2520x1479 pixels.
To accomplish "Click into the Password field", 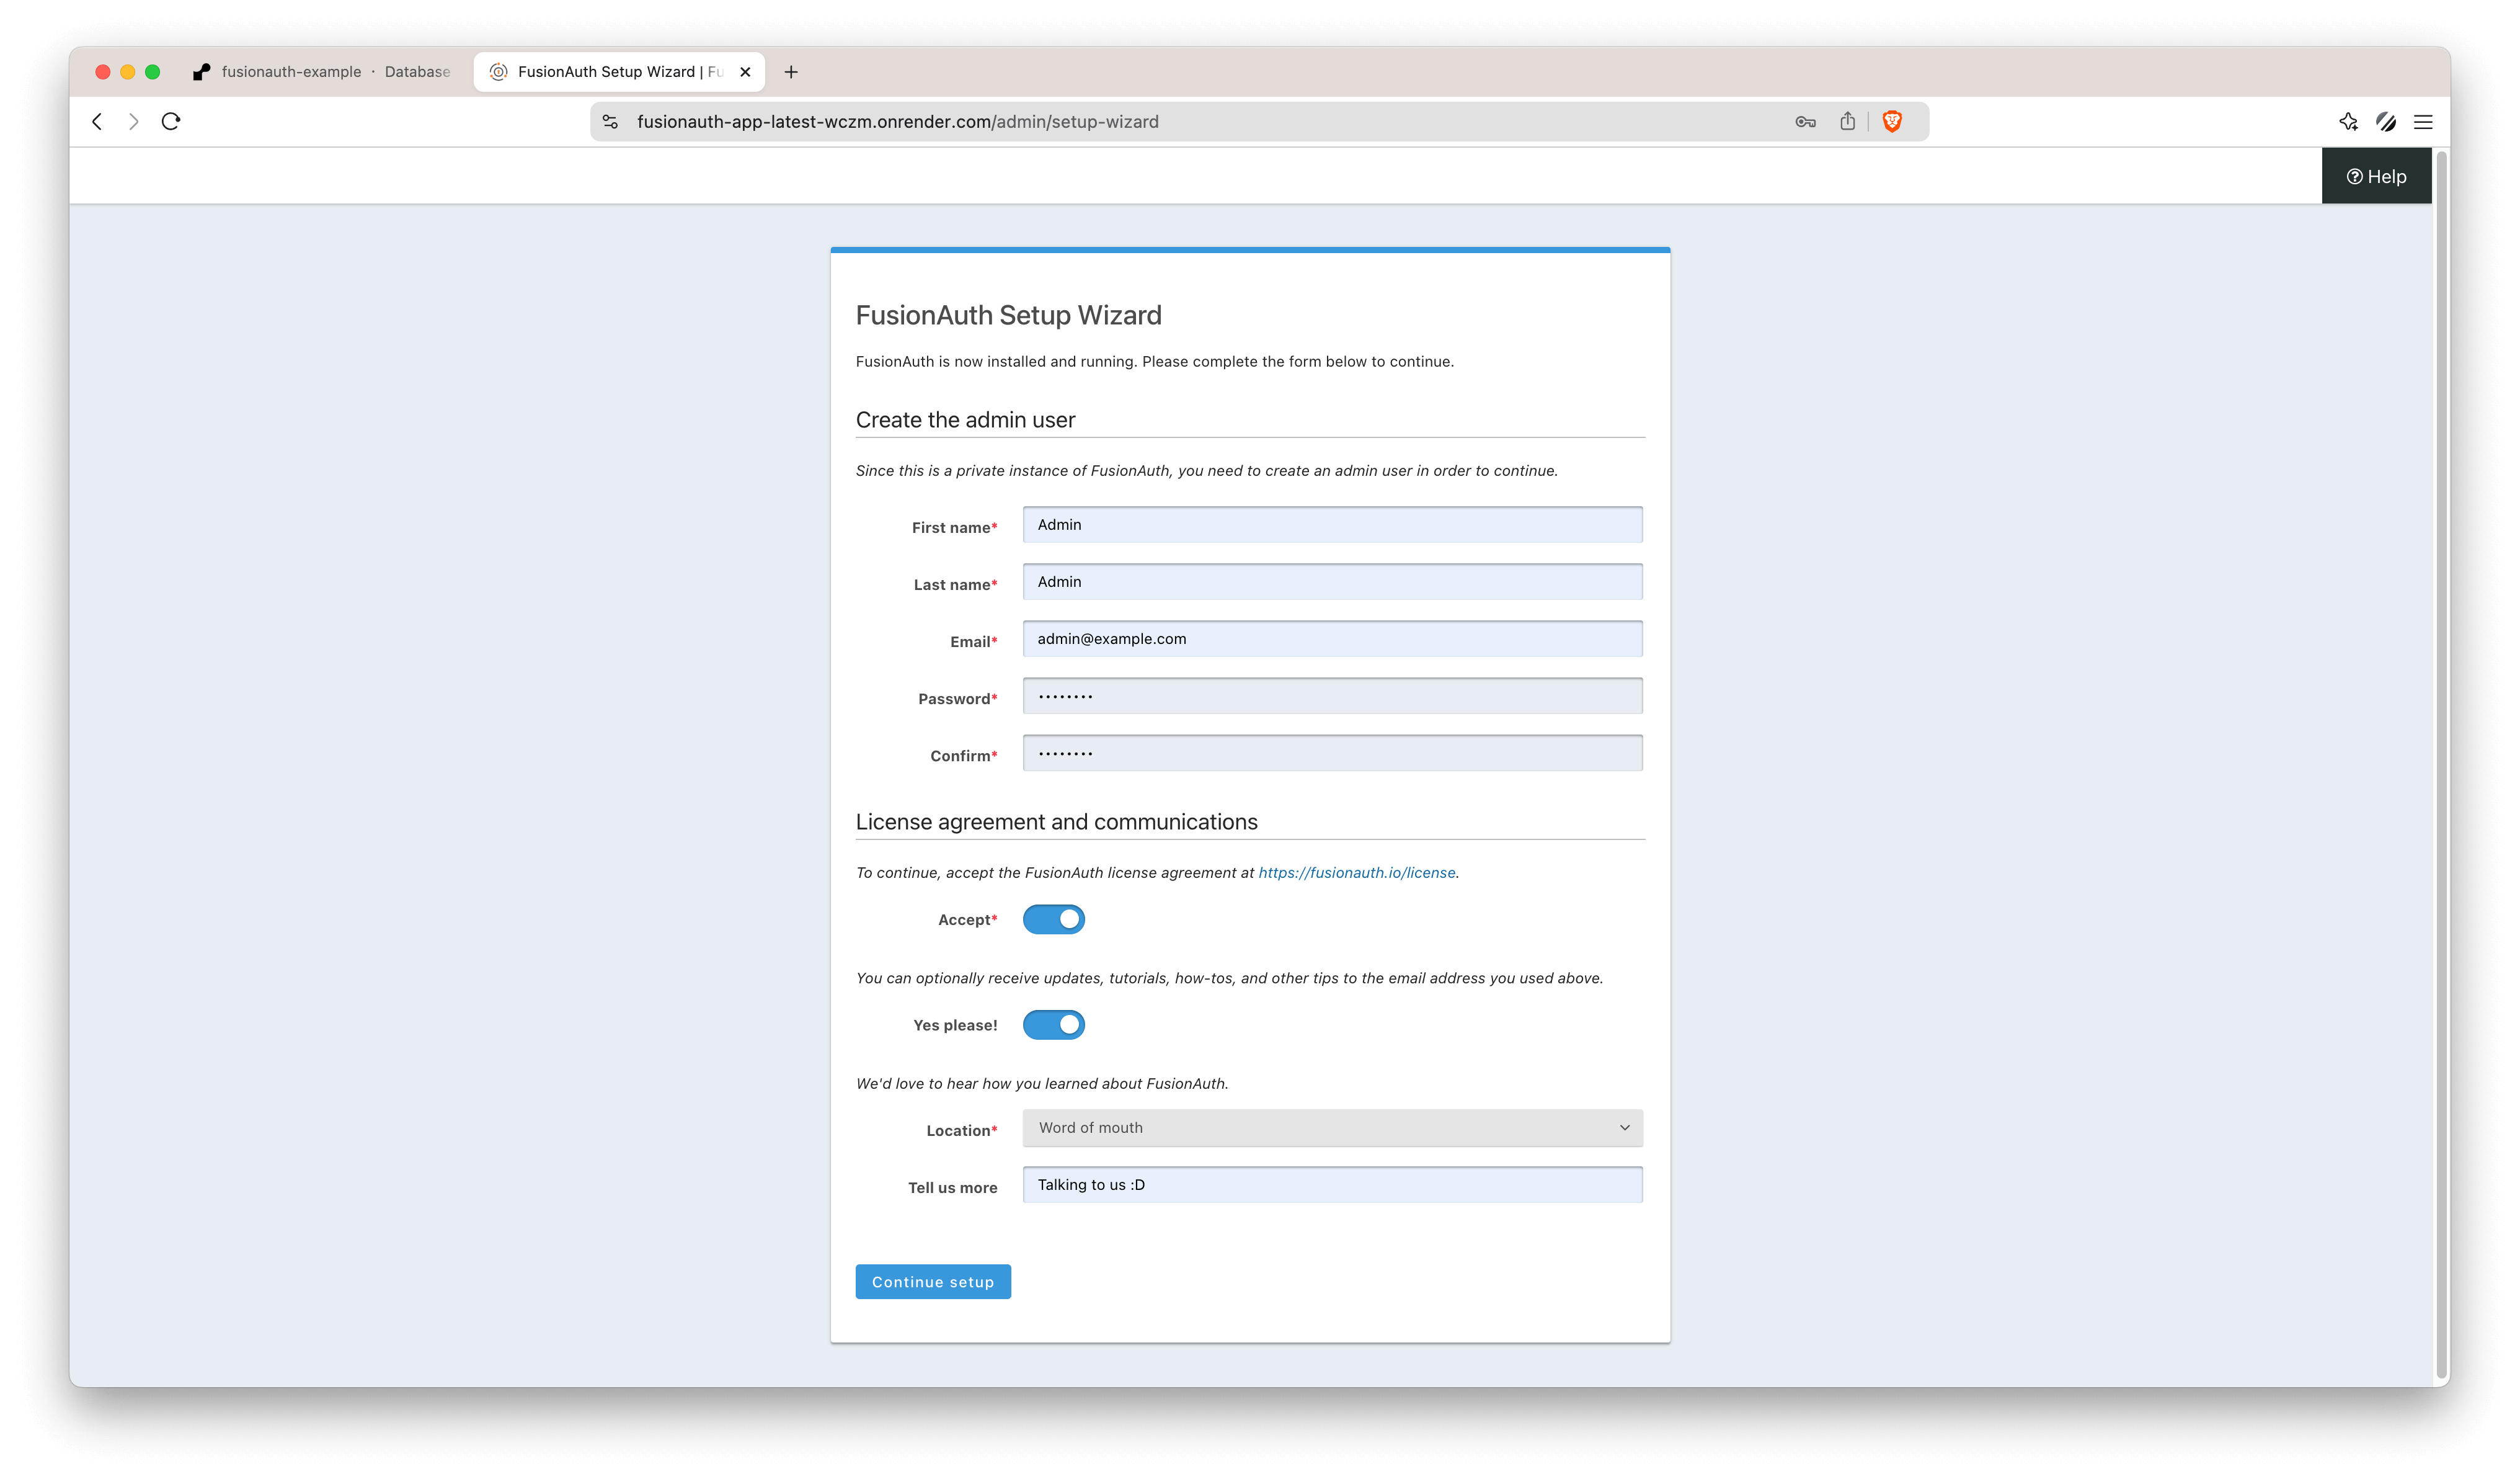I will [1332, 695].
